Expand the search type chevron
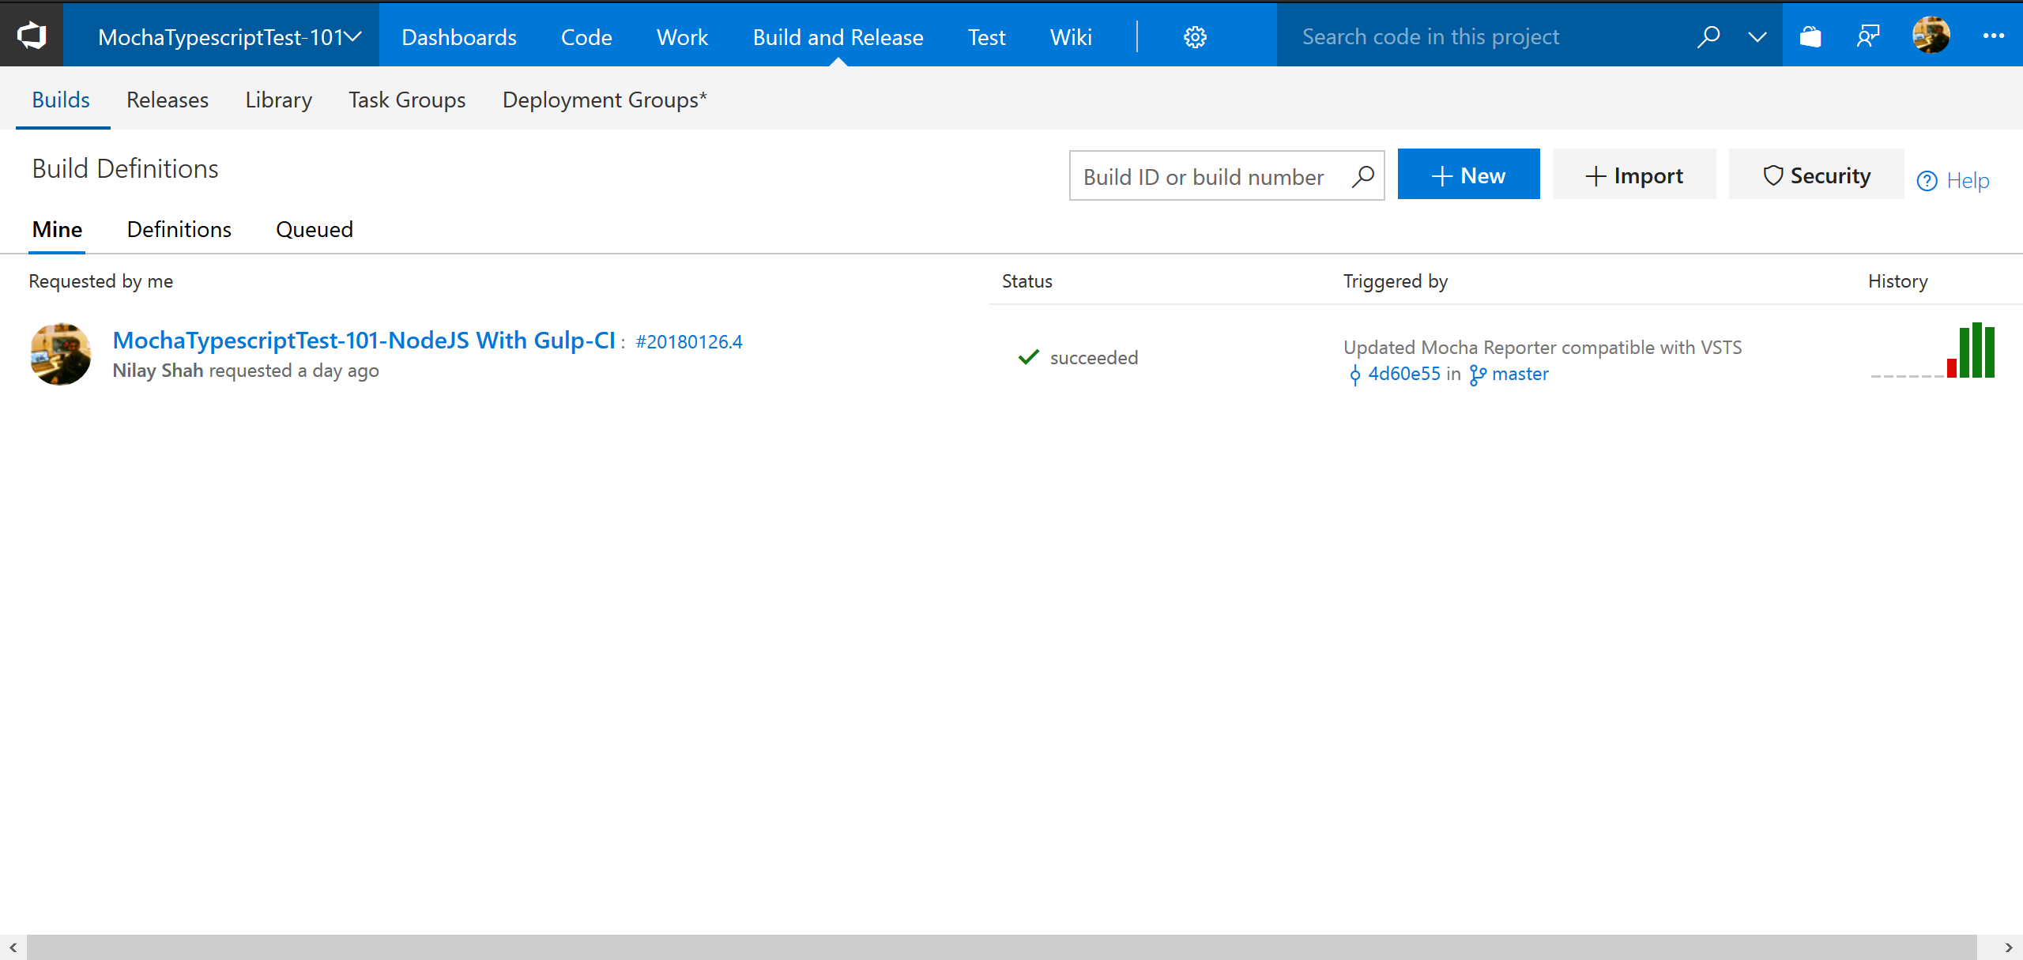Image resolution: width=2023 pixels, height=960 pixels. (1757, 37)
